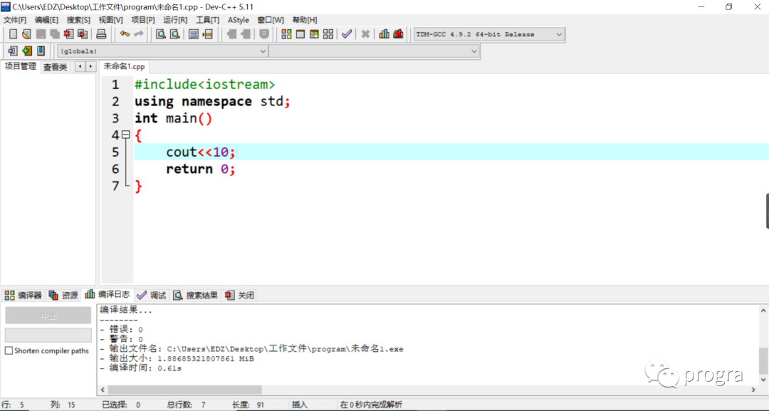
Task: Open the 运行[R] menu
Action: pyautogui.click(x=176, y=20)
